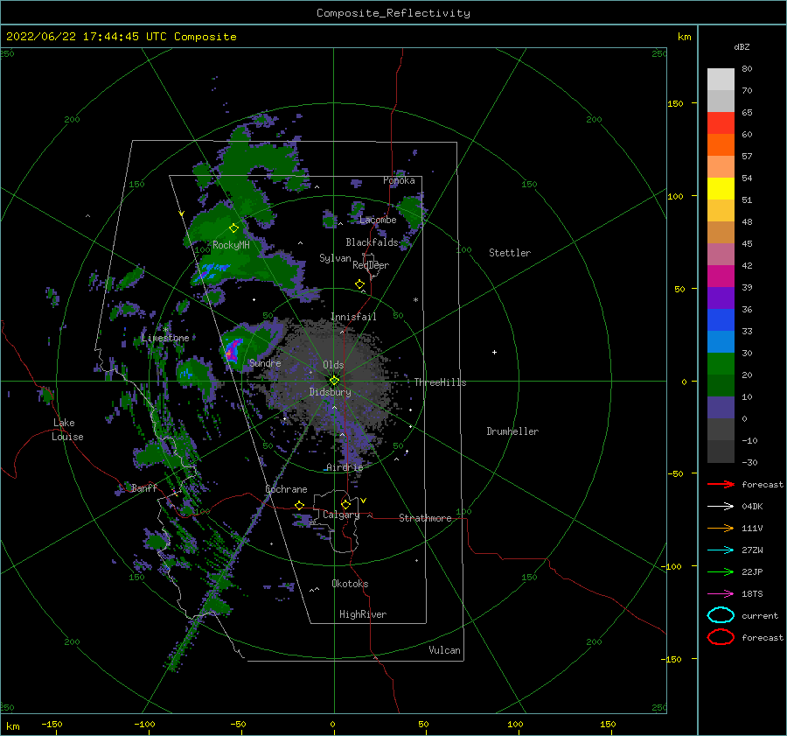Click the bright green 30 dBZ swatch
This screenshot has width=787, height=736.
coord(721,364)
